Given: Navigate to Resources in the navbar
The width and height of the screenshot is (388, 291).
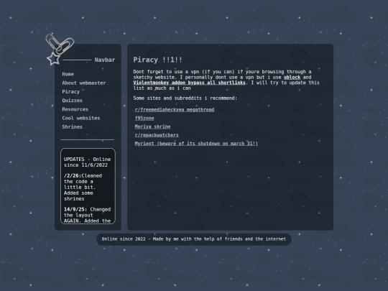Looking at the screenshot, I should [75, 109].
